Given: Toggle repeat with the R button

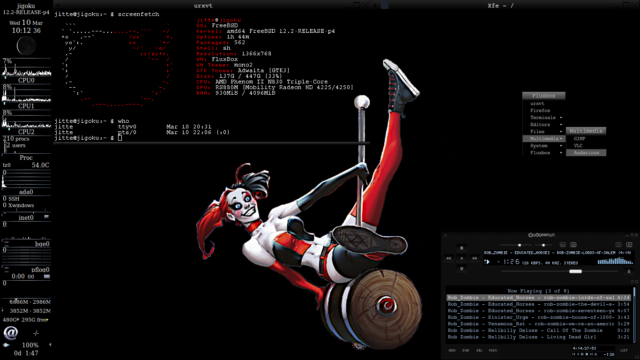Looking at the screenshot, I should pyautogui.click(x=629, y=245).
